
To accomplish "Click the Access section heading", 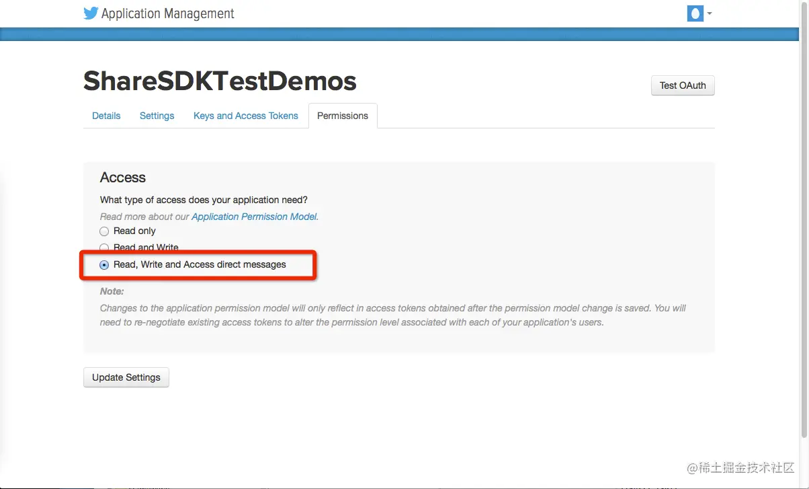I will coord(123,178).
